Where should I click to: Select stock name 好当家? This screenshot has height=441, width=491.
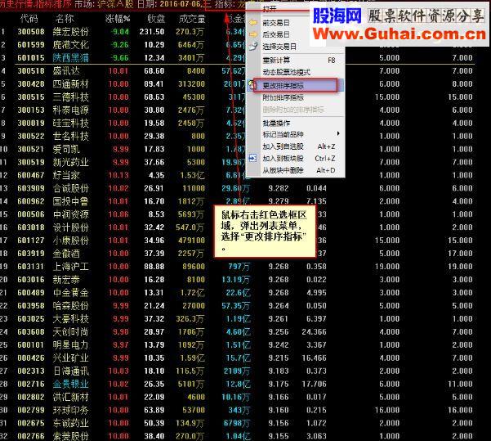(x=66, y=175)
